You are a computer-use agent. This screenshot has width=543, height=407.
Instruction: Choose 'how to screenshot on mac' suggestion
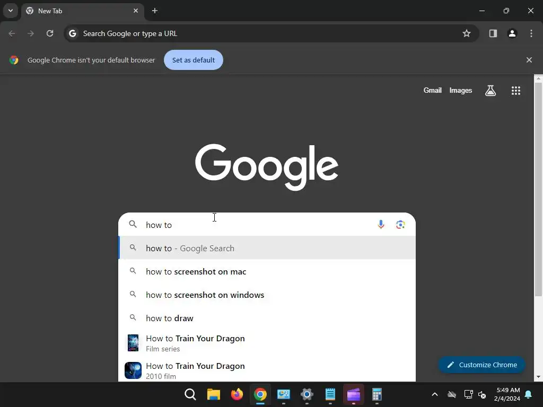[x=267, y=272]
